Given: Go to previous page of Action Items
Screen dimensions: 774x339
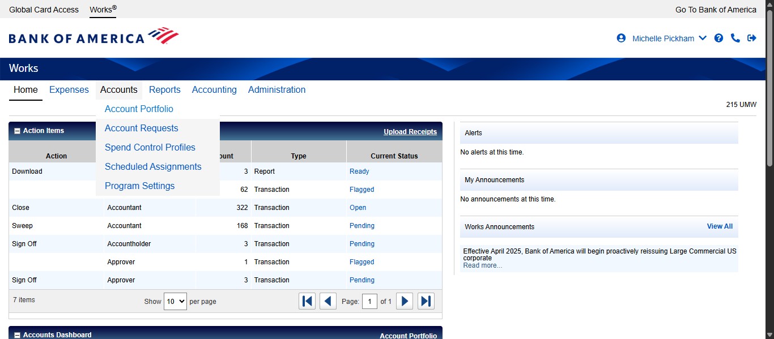Looking at the screenshot, I should 328,301.
